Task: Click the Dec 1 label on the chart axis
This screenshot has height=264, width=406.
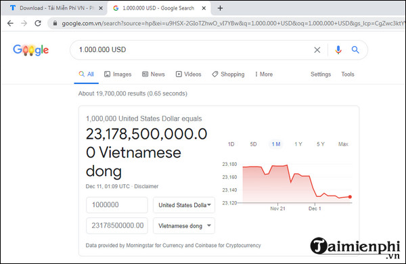Action: 315,208
